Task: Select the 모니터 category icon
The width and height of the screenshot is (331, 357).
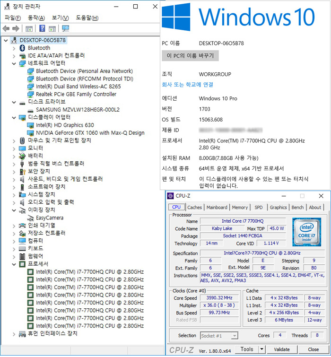Action: pyautogui.click(x=22, y=148)
